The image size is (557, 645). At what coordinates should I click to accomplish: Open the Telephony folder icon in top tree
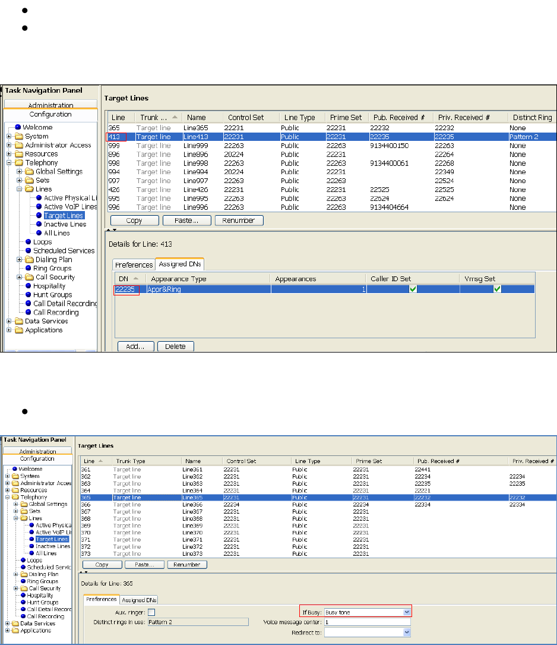coord(19,163)
